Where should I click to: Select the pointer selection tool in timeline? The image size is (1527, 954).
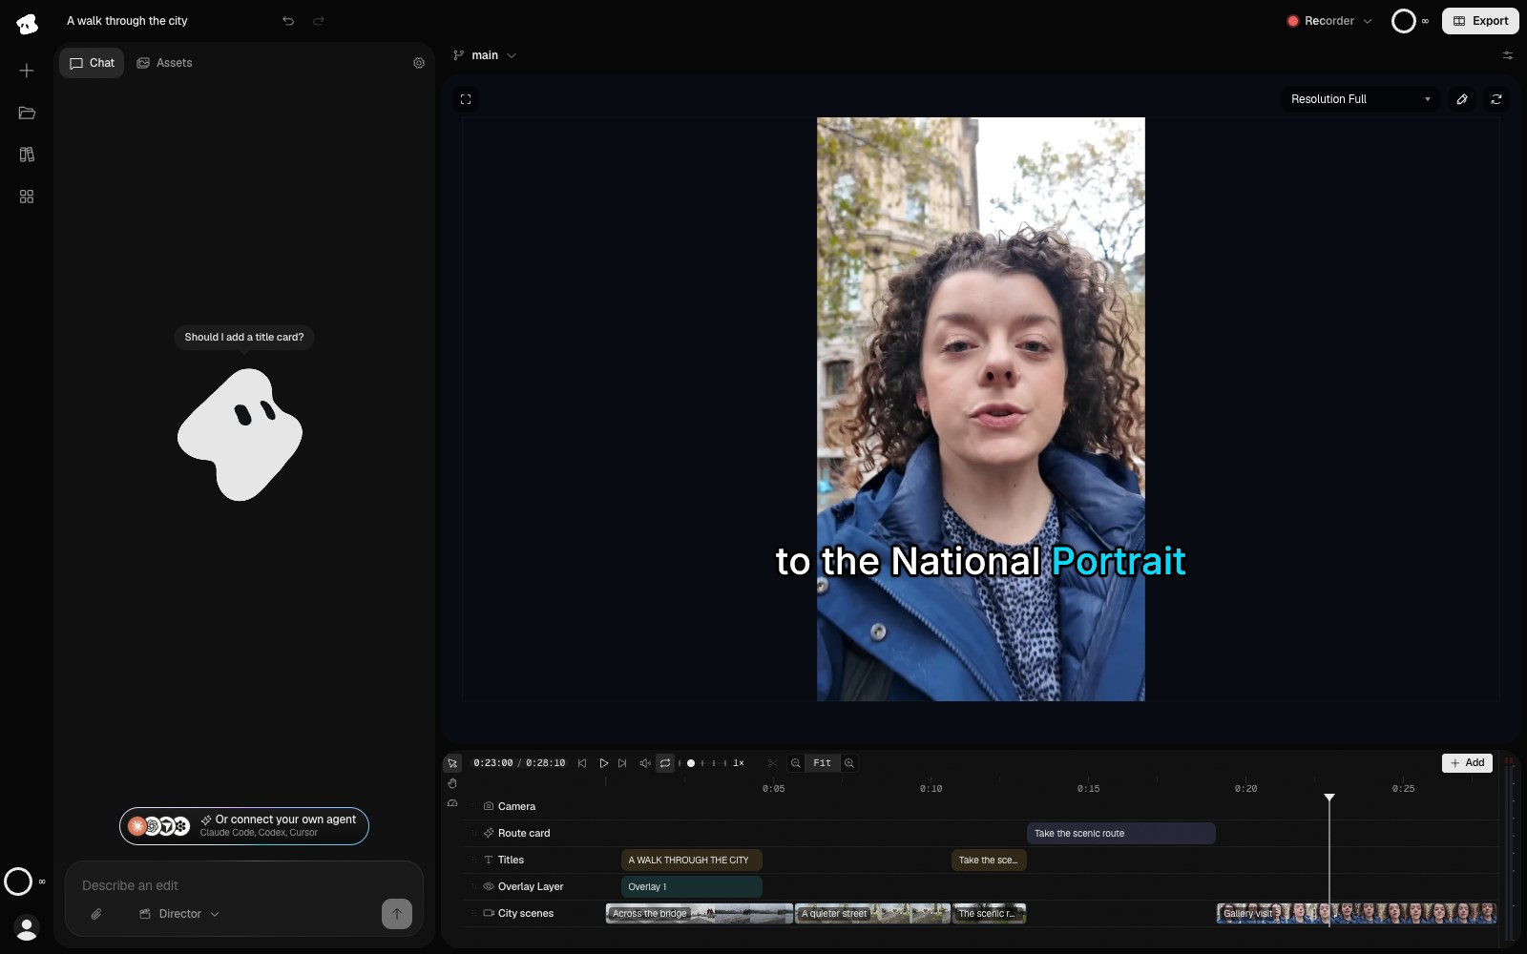coord(452,763)
